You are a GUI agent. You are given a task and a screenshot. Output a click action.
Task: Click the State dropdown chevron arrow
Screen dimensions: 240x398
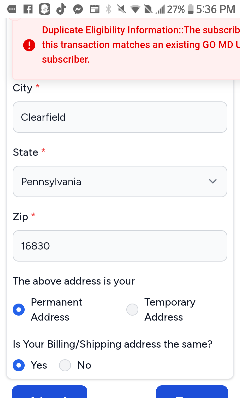(213, 181)
